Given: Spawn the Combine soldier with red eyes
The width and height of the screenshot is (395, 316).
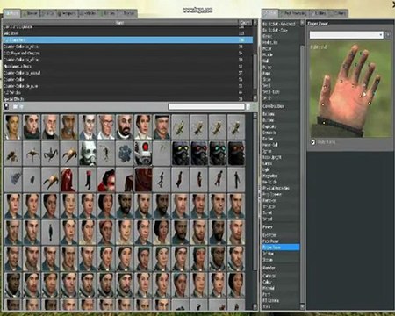Looking at the screenshot, I should 199,153.
